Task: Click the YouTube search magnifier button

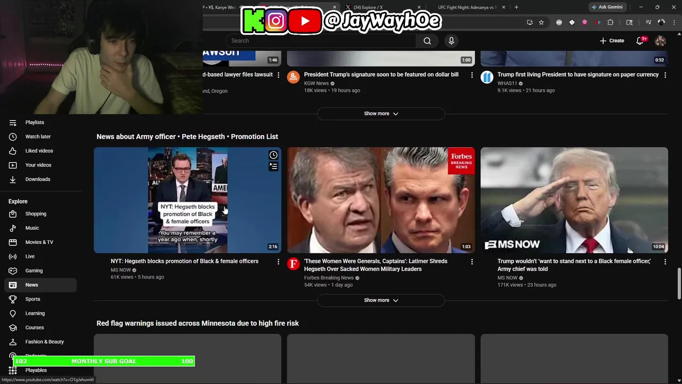Action: click(427, 41)
